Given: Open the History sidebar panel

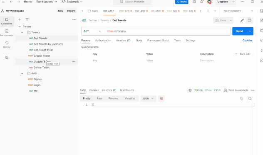Looking at the screenshot, I should tap(7, 45).
